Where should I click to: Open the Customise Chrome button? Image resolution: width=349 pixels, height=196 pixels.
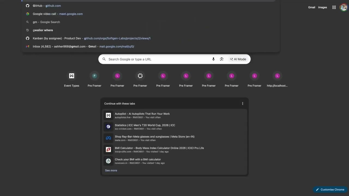click(x=330, y=189)
